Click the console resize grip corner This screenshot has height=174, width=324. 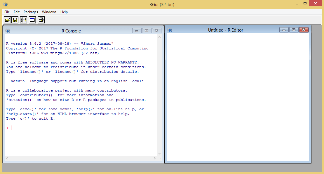coord(160,159)
